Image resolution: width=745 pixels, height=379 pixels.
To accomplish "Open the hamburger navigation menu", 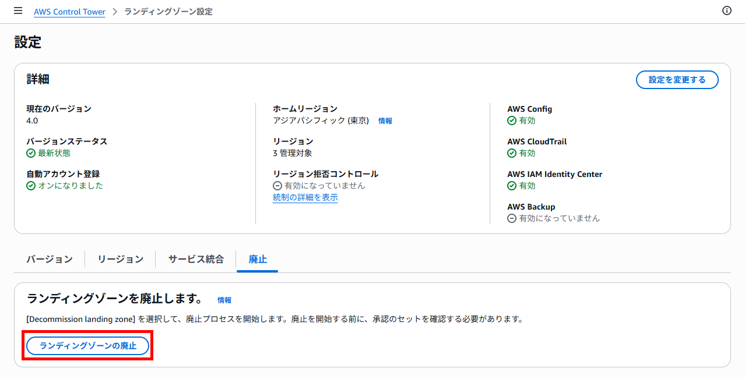I will coord(18,11).
